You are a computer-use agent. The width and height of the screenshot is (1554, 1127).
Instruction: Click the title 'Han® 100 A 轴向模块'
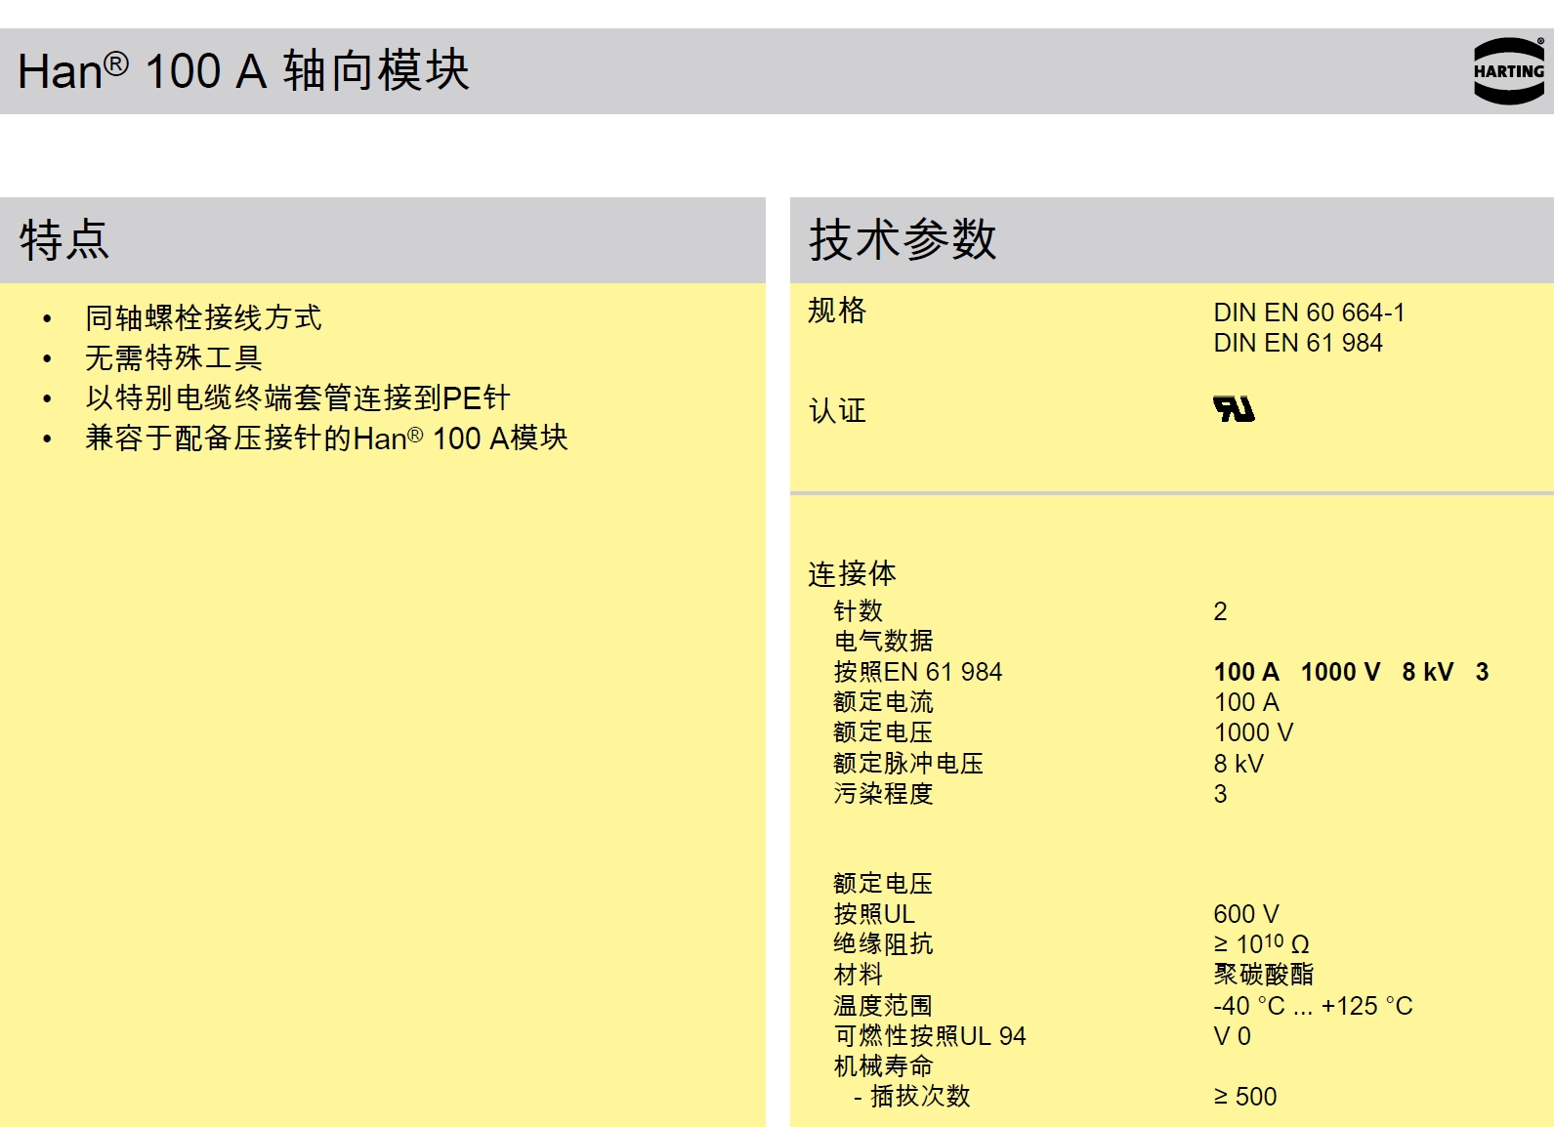point(243,71)
